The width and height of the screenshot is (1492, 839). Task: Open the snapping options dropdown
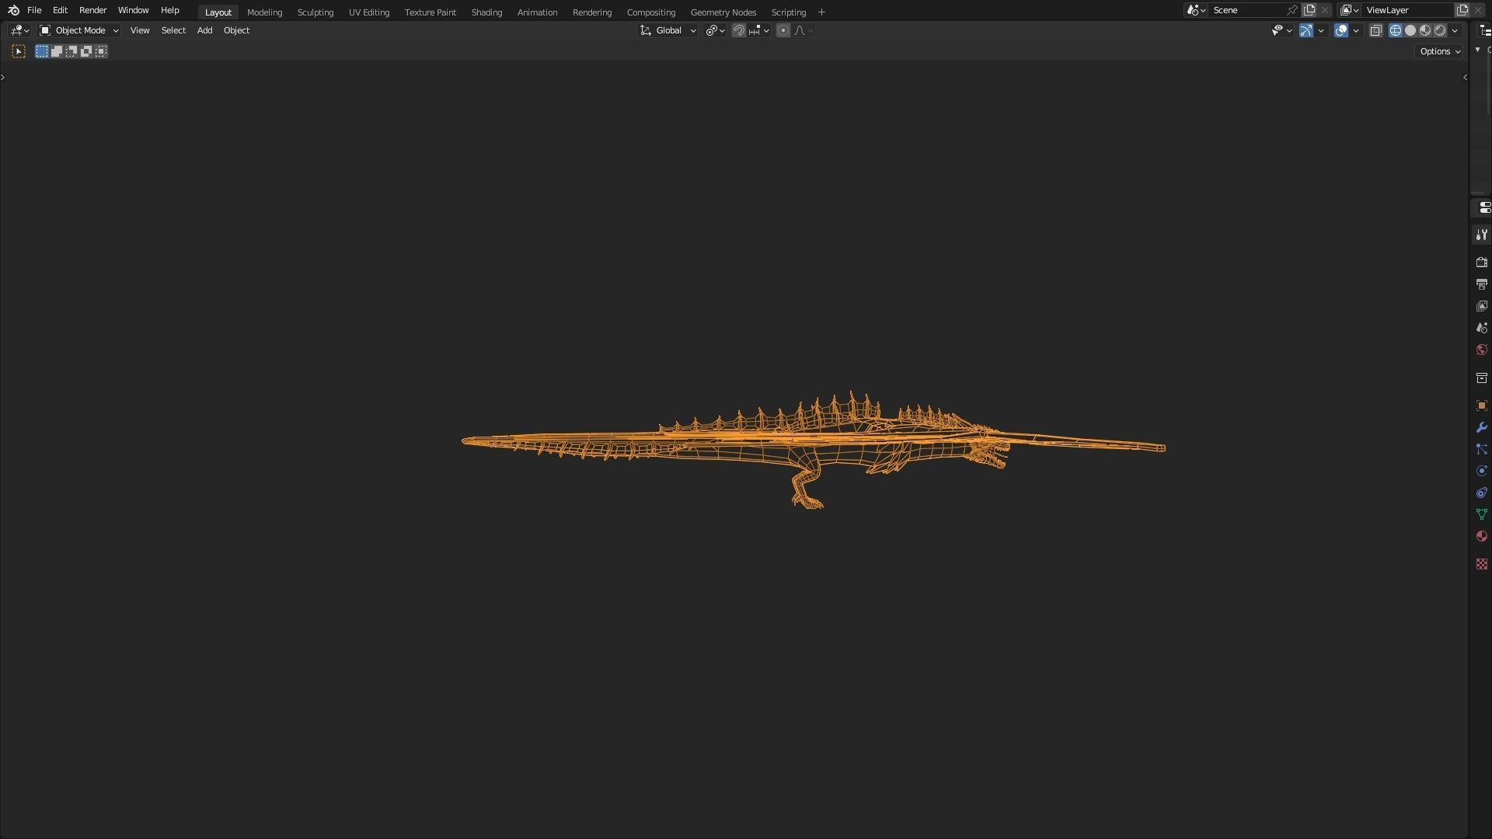click(x=759, y=30)
